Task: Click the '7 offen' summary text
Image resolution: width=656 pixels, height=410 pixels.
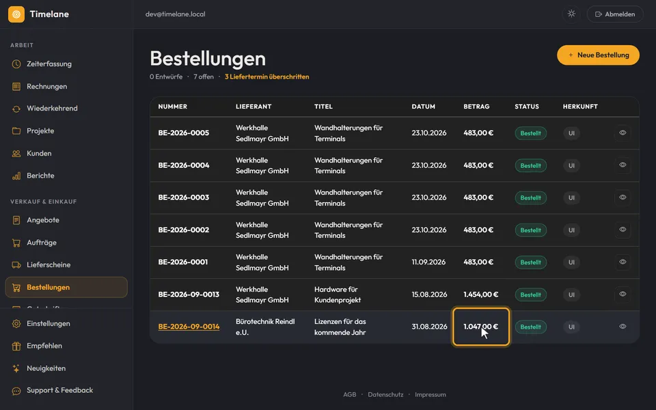Action: coord(204,77)
